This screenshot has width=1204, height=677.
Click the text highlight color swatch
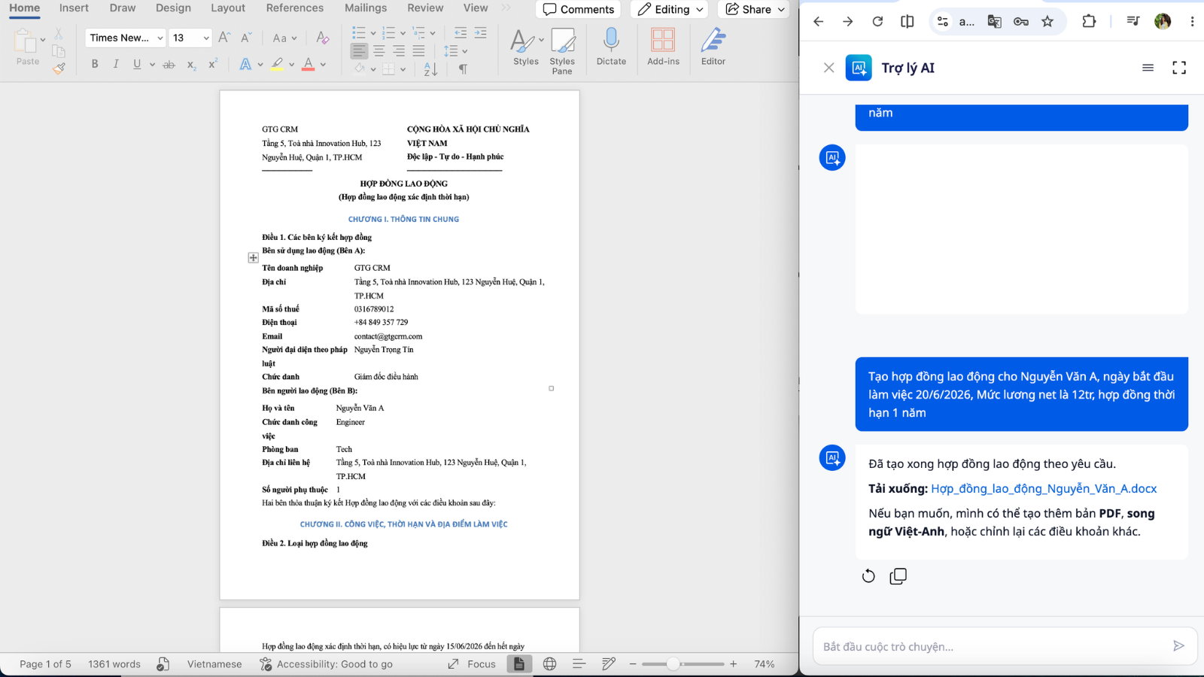(277, 65)
